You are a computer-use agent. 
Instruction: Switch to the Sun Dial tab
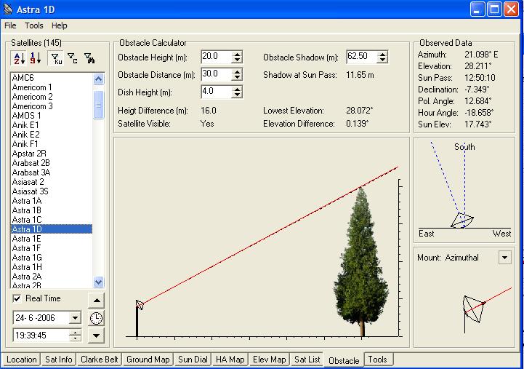[x=193, y=360]
